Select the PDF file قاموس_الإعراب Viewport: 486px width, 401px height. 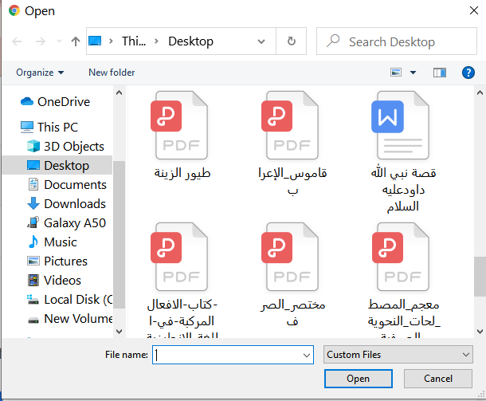coord(292,143)
